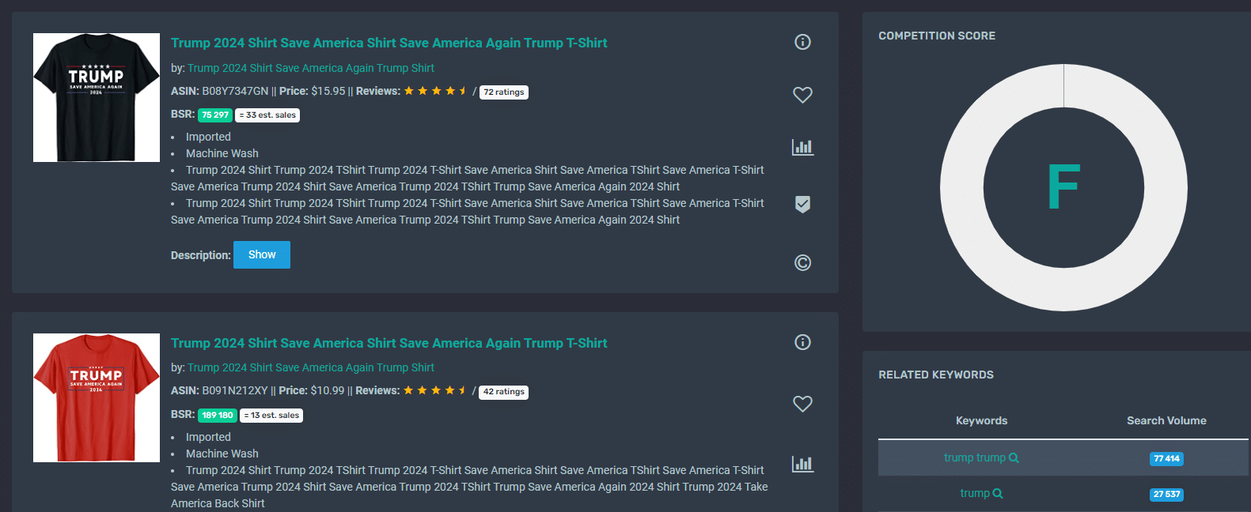
Task: Open the red Trump shirt product thumbnail
Action: (x=97, y=397)
